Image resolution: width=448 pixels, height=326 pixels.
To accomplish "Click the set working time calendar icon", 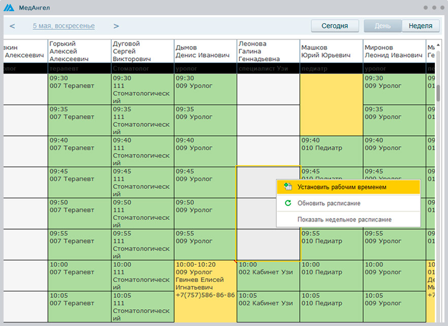I will tap(288, 187).
